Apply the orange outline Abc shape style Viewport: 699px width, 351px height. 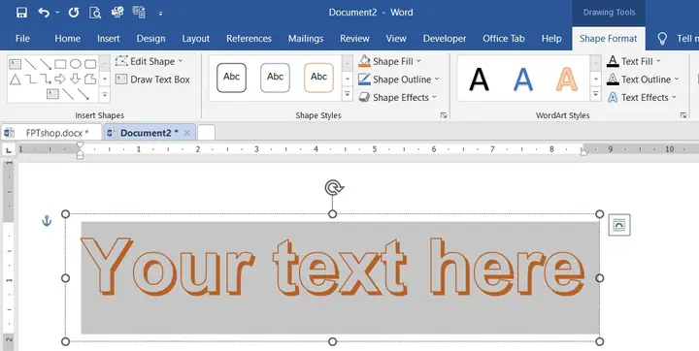(318, 78)
